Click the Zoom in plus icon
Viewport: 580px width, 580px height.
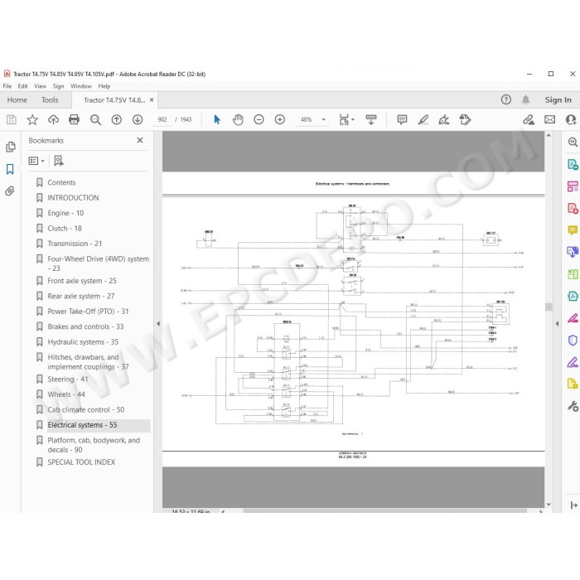point(280,119)
